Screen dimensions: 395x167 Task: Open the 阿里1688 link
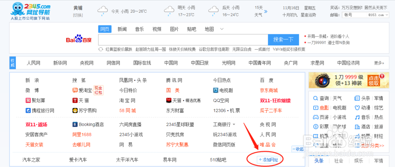pos(82,135)
